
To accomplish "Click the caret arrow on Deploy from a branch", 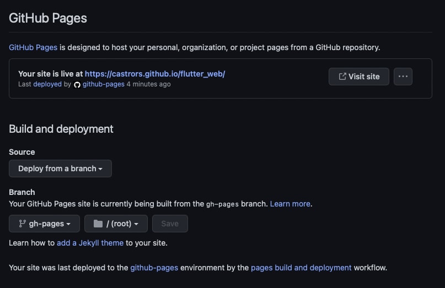I will click(100, 169).
